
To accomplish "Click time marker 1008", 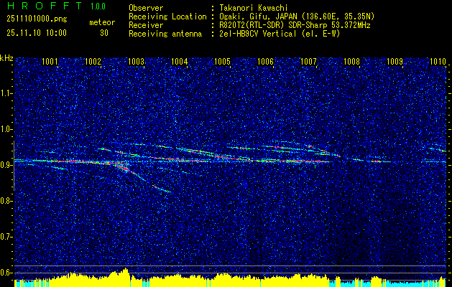I will pos(351,61).
